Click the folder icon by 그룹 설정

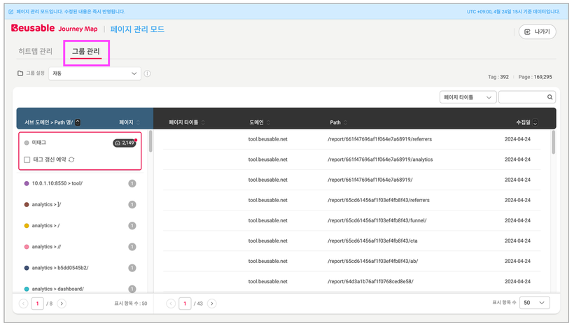point(20,73)
